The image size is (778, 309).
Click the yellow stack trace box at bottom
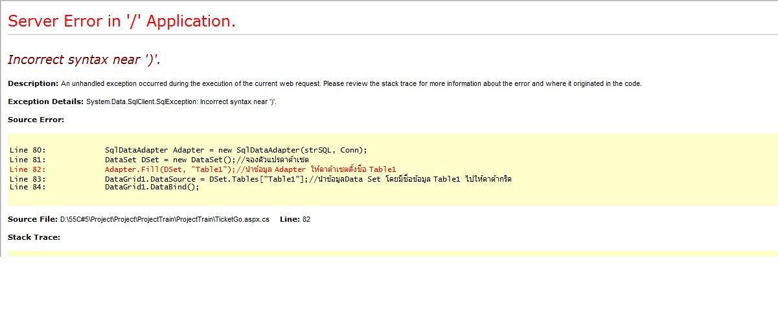pos(389,253)
